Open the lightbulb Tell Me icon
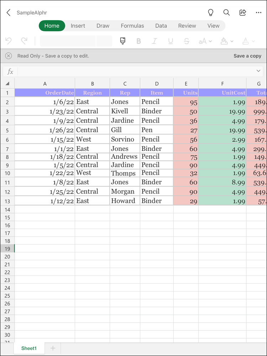Screen dimensions: 267x356 [x=211, y=13]
